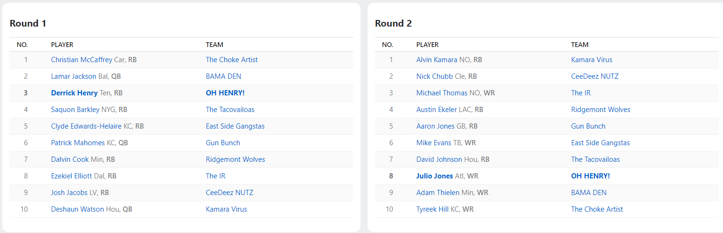Click East Side Gangstas in Round 2
Viewport: 723px width, 233px height.
(601, 143)
